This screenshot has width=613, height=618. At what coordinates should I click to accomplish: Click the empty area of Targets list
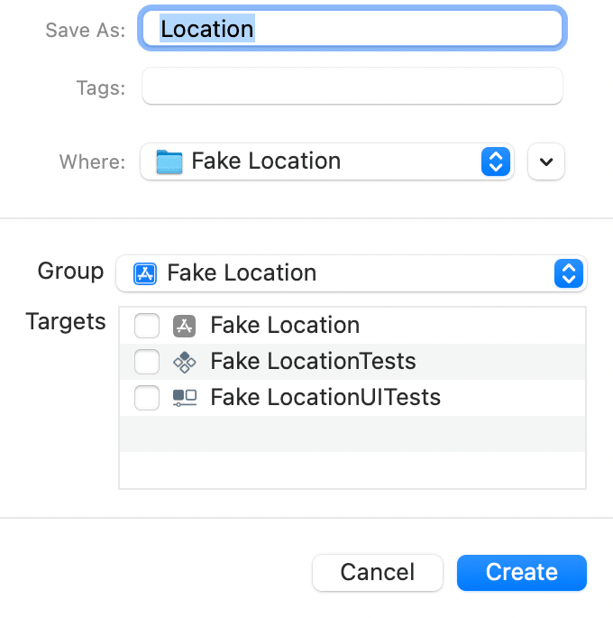tap(352, 452)
